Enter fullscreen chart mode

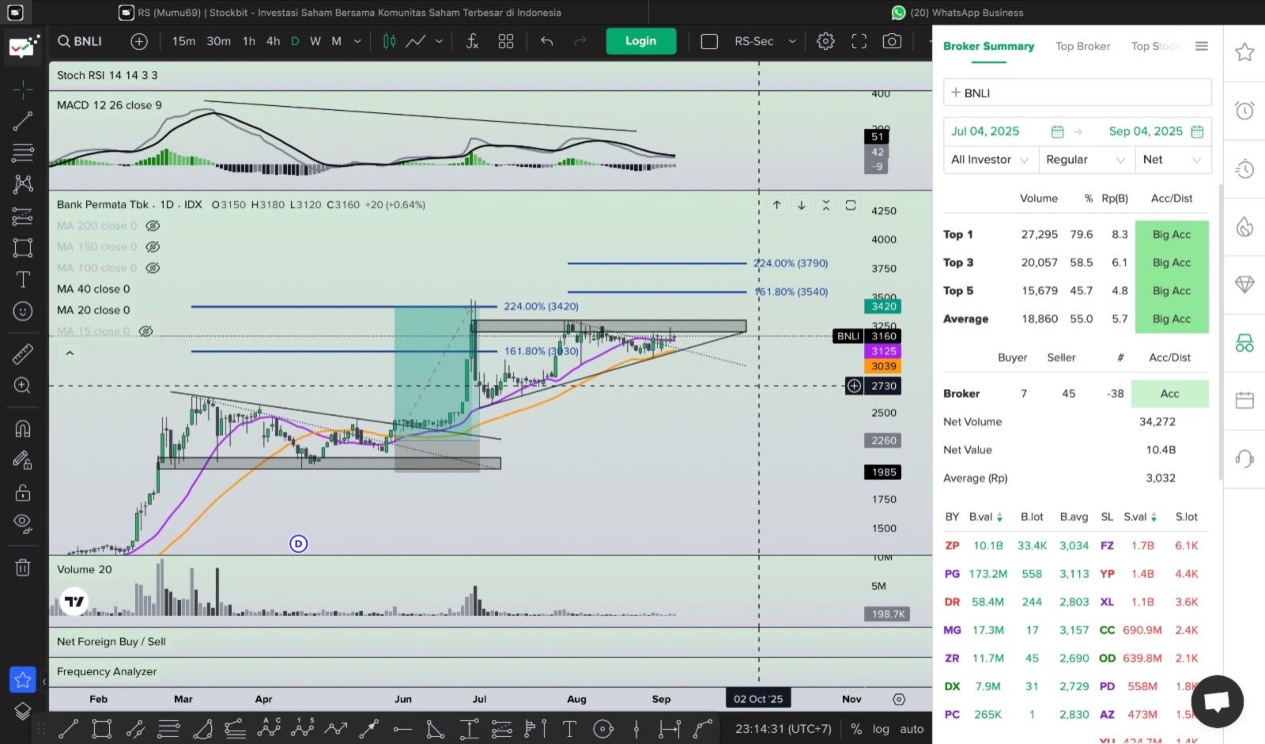point(859,41)
